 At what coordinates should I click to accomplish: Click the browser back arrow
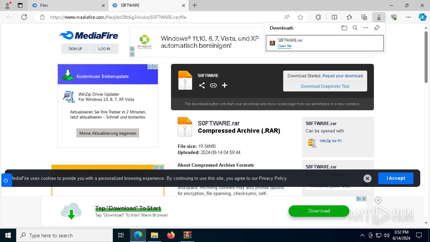(9, 17)
